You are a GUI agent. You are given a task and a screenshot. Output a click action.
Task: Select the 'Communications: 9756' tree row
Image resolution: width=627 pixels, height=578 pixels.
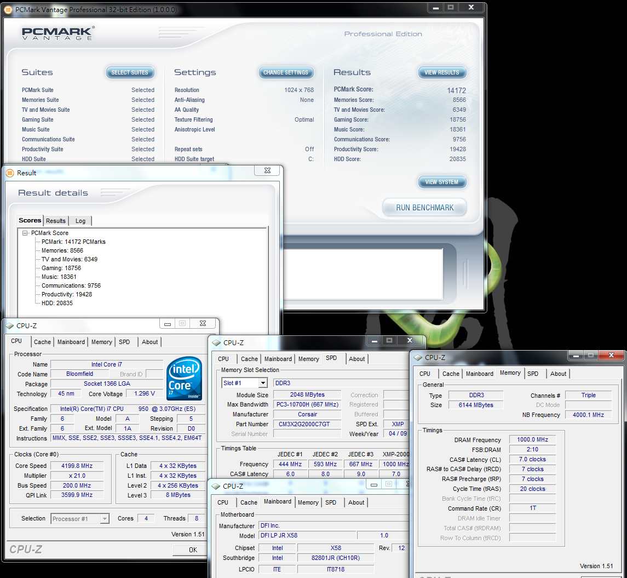coord(71,285)
